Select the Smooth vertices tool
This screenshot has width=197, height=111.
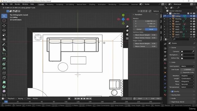tap(4, 91)
